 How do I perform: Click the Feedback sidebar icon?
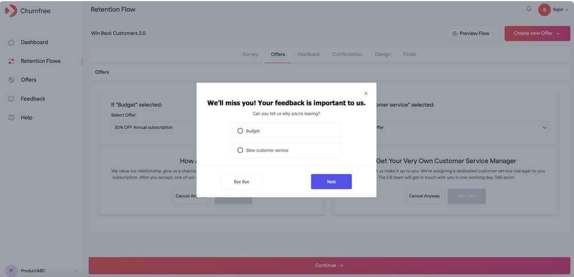[x=11, y=99]
